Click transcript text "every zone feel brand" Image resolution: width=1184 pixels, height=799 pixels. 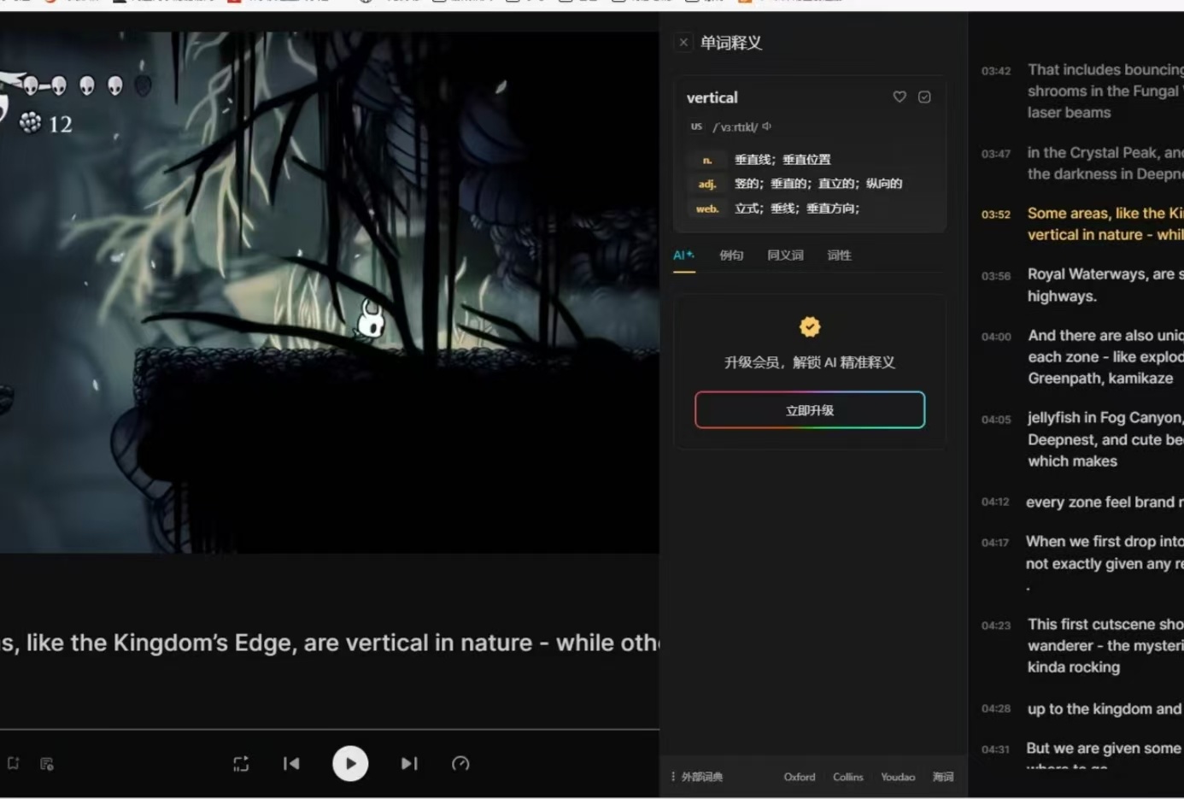(1100, 502)
